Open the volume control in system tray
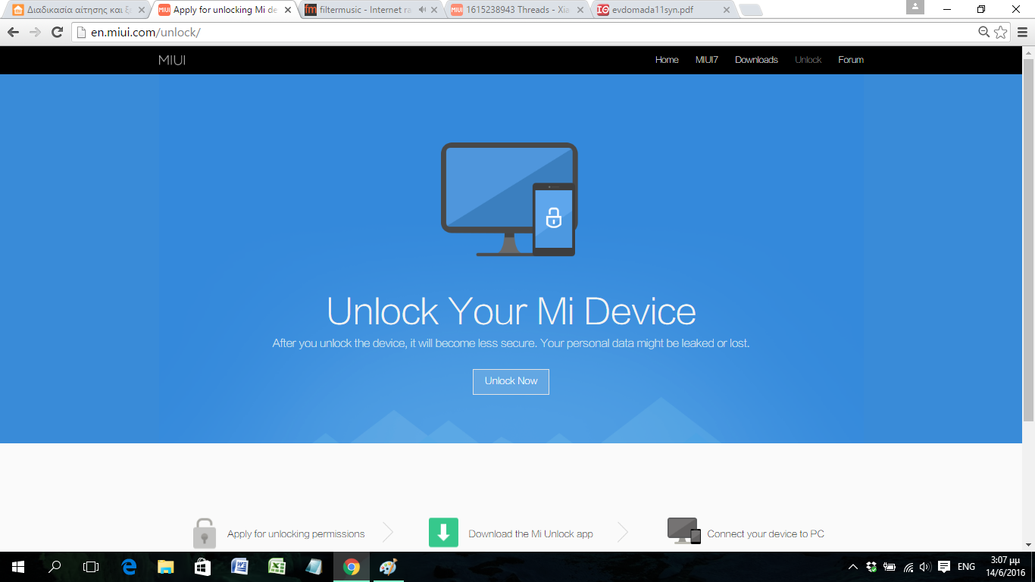This screenshot has width=1035, height=582. click(924, 567)
